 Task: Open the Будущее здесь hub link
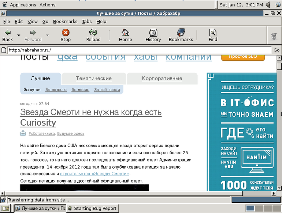pos(71,133)
